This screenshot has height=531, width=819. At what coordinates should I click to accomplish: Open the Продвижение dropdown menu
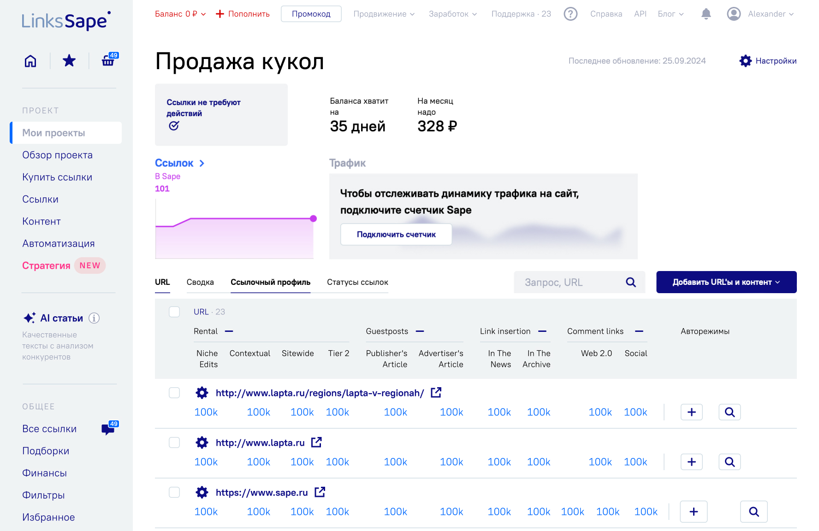point(384,14)
